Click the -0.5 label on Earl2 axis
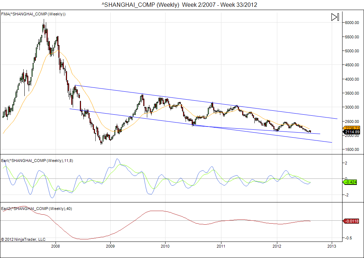Viewport: 364px width, 258px height. pyautogui.click(x=348, y=238)
